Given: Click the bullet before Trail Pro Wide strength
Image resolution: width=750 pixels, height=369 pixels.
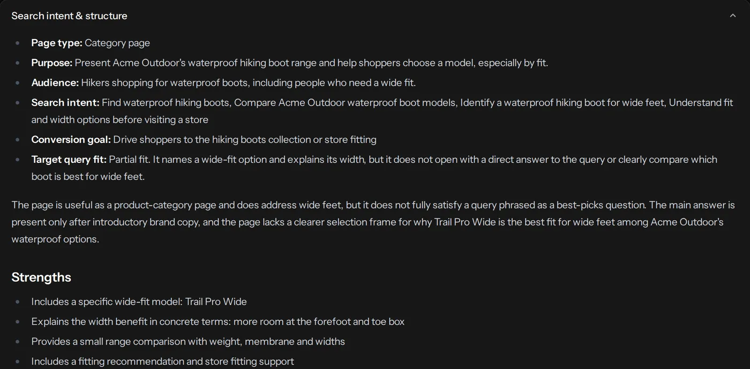Looking at the screenshot, I should tap(18, 302).
